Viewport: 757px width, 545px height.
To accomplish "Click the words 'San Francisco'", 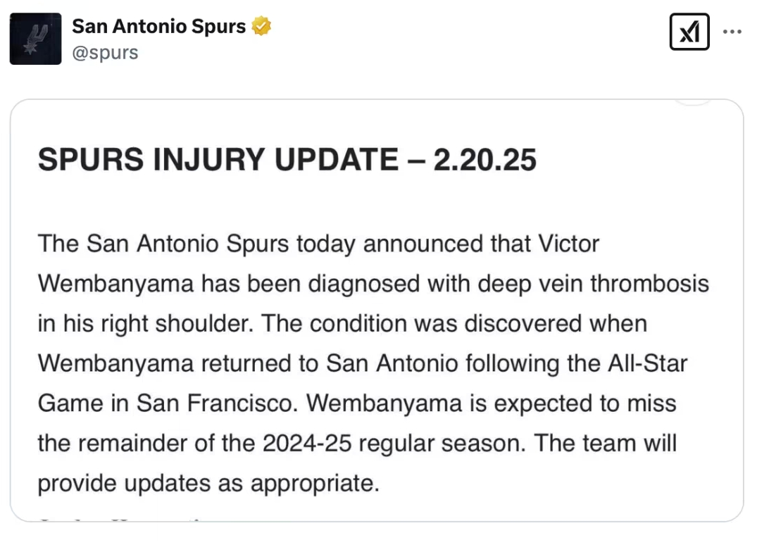I will coord(215,404).
